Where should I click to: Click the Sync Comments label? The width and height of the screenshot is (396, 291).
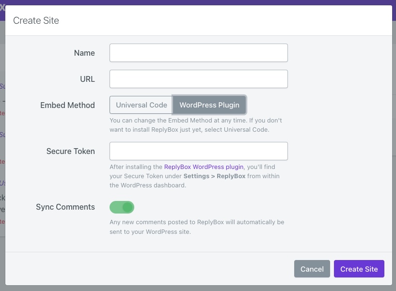point(65,207)
